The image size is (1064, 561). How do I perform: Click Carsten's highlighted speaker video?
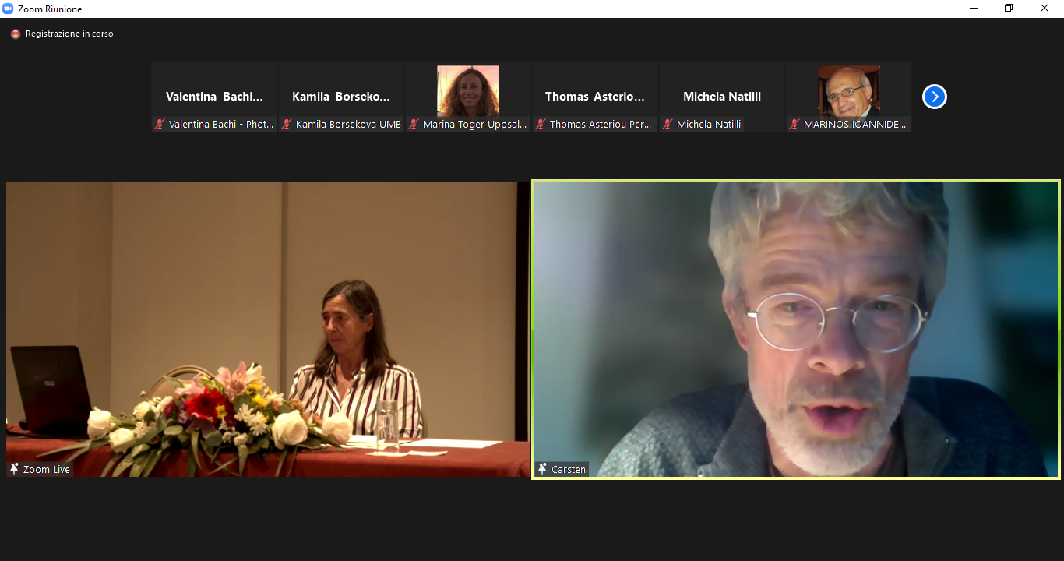pos(796,330)
